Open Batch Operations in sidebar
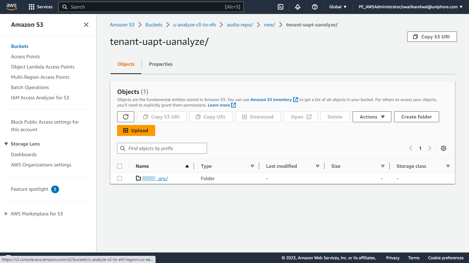 [x=30, y=87]
